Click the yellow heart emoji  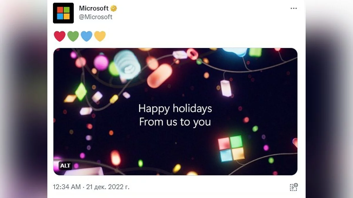tap(100, 36)
